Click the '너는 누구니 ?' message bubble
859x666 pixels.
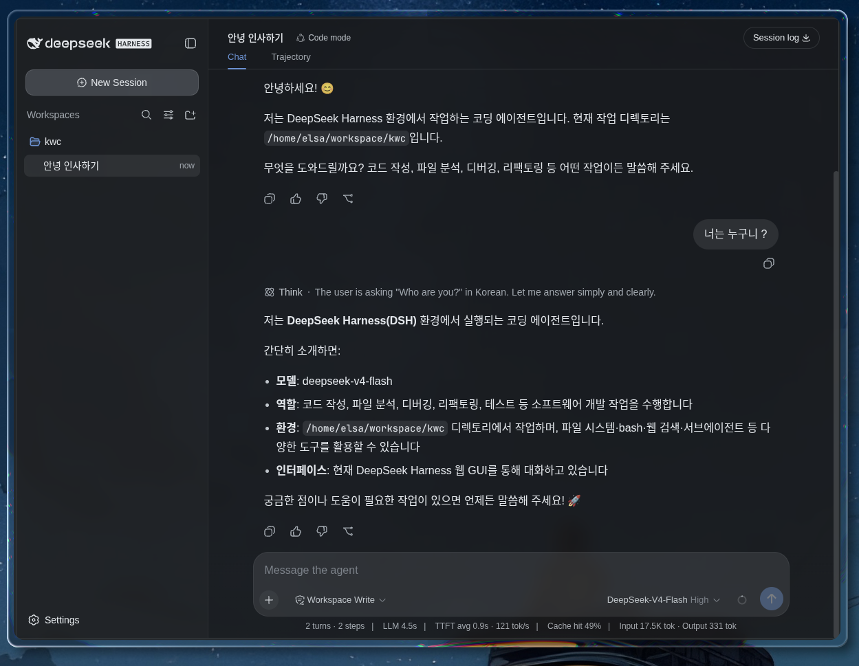coord(735,234)
